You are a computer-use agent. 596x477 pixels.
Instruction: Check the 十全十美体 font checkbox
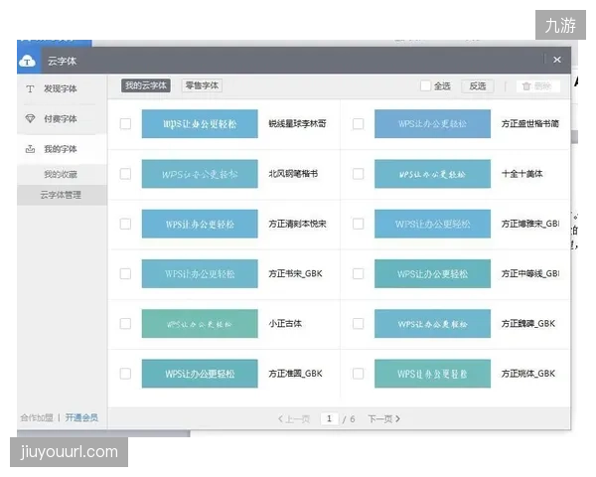(358, 174)
